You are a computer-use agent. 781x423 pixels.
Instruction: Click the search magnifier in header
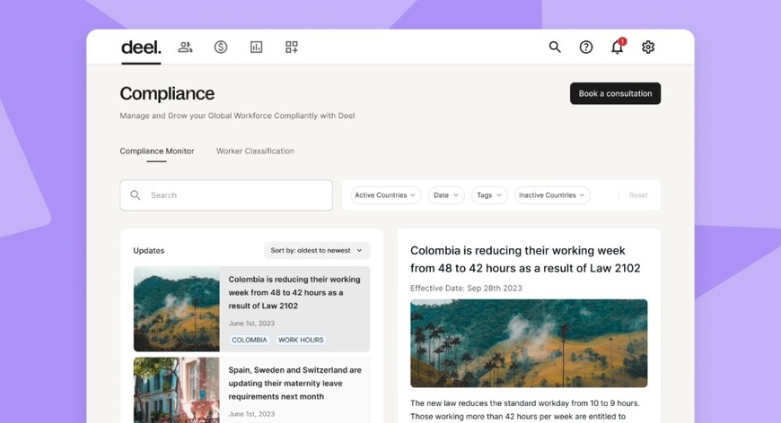[x=555, y=47]
